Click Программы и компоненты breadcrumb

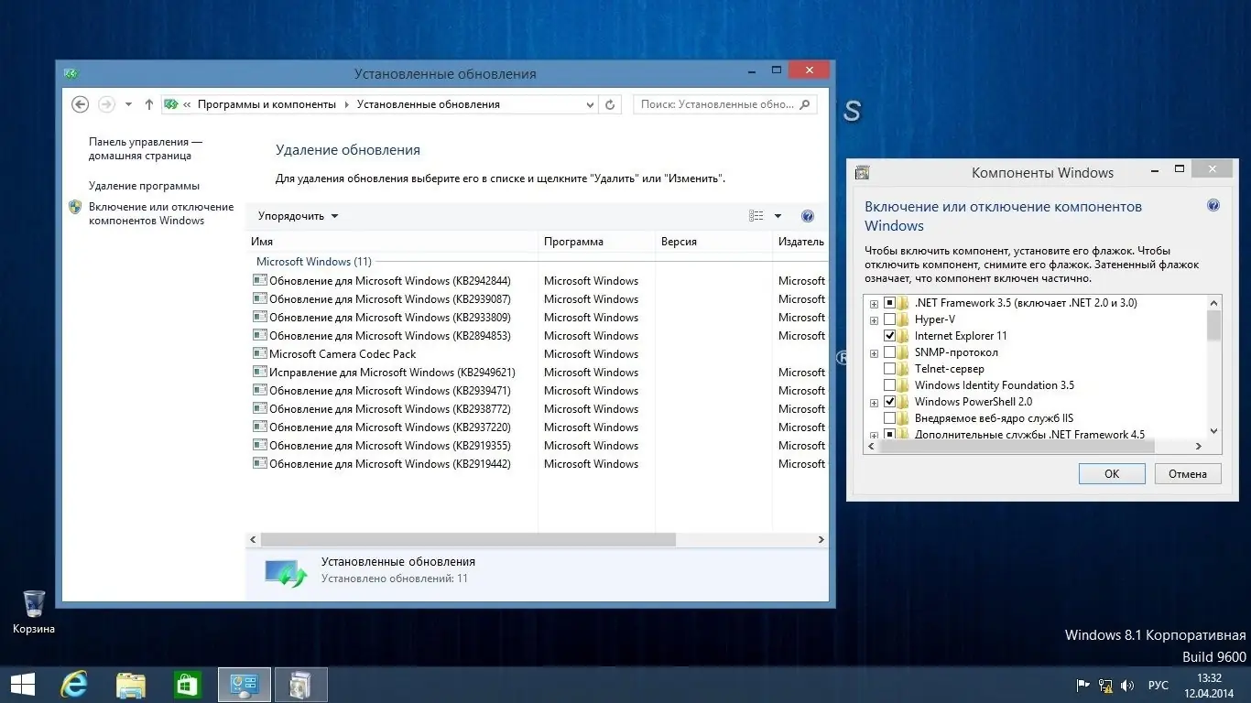267,104
